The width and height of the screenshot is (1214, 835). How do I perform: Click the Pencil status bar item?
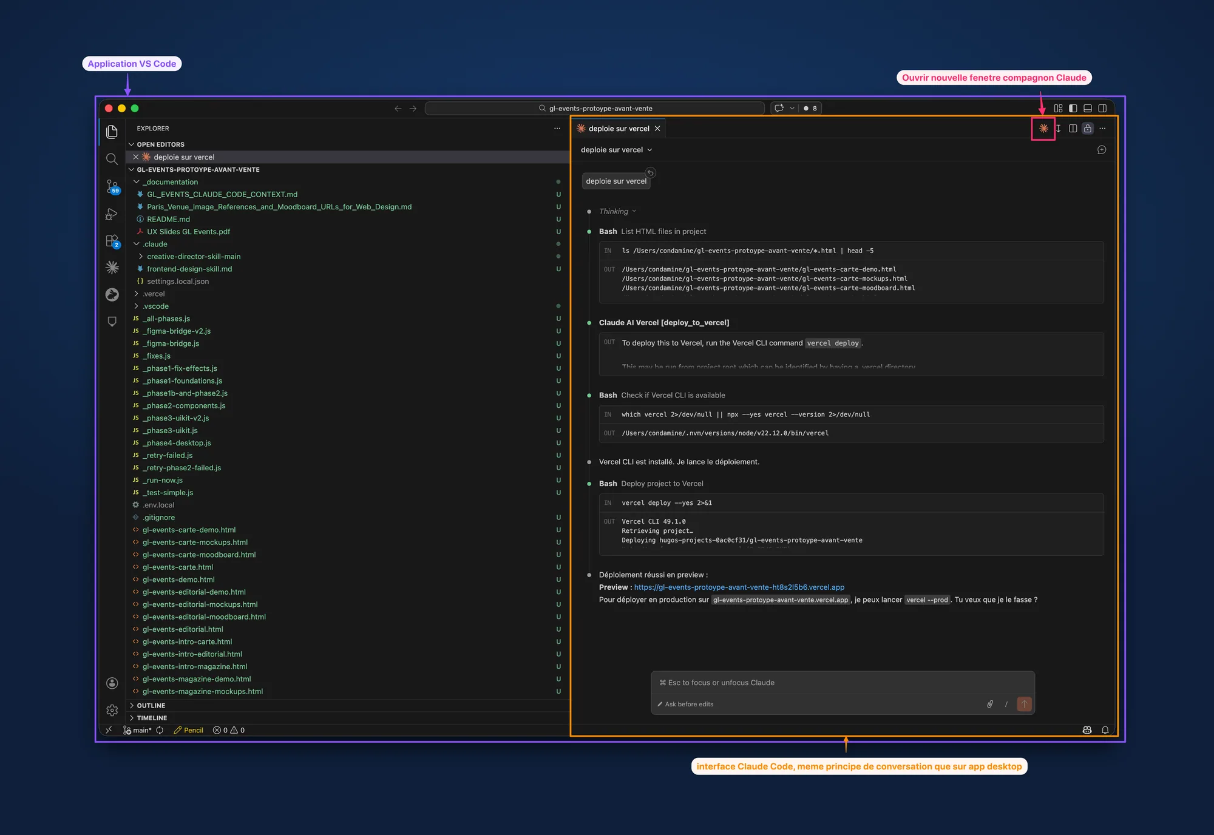point(189,730)
